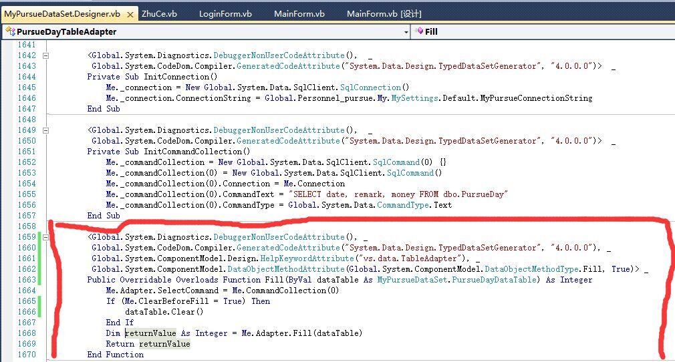Close the MyPursueDataSet.Designer.vb tab
The height and width of the screenshot is (362, 675).
130,15
